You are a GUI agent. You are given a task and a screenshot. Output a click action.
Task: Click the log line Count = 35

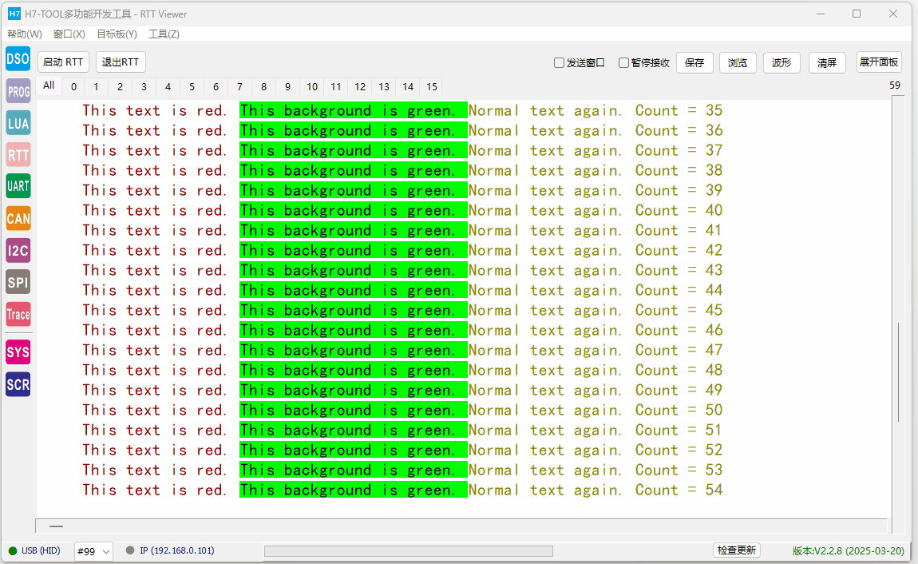(402, 110)
